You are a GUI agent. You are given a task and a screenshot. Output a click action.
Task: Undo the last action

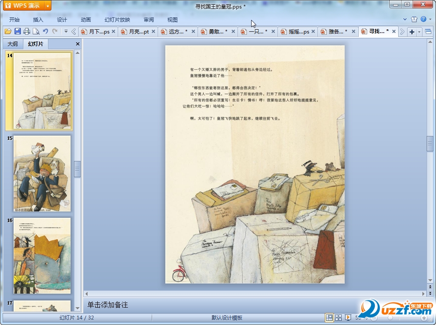coord(45,31)
